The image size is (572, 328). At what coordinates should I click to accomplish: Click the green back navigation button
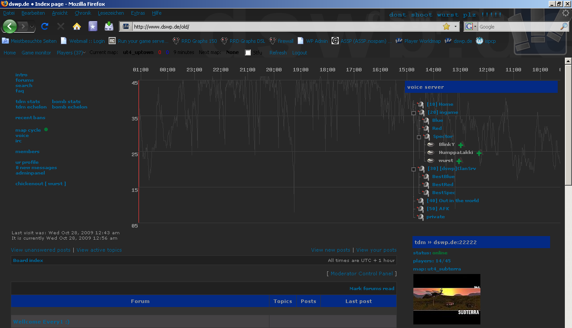tap(10, 26)
